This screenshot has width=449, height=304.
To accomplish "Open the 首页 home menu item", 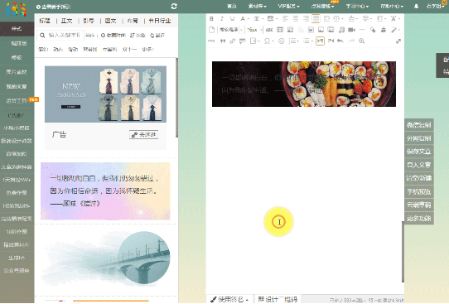I will pos(232,6).
